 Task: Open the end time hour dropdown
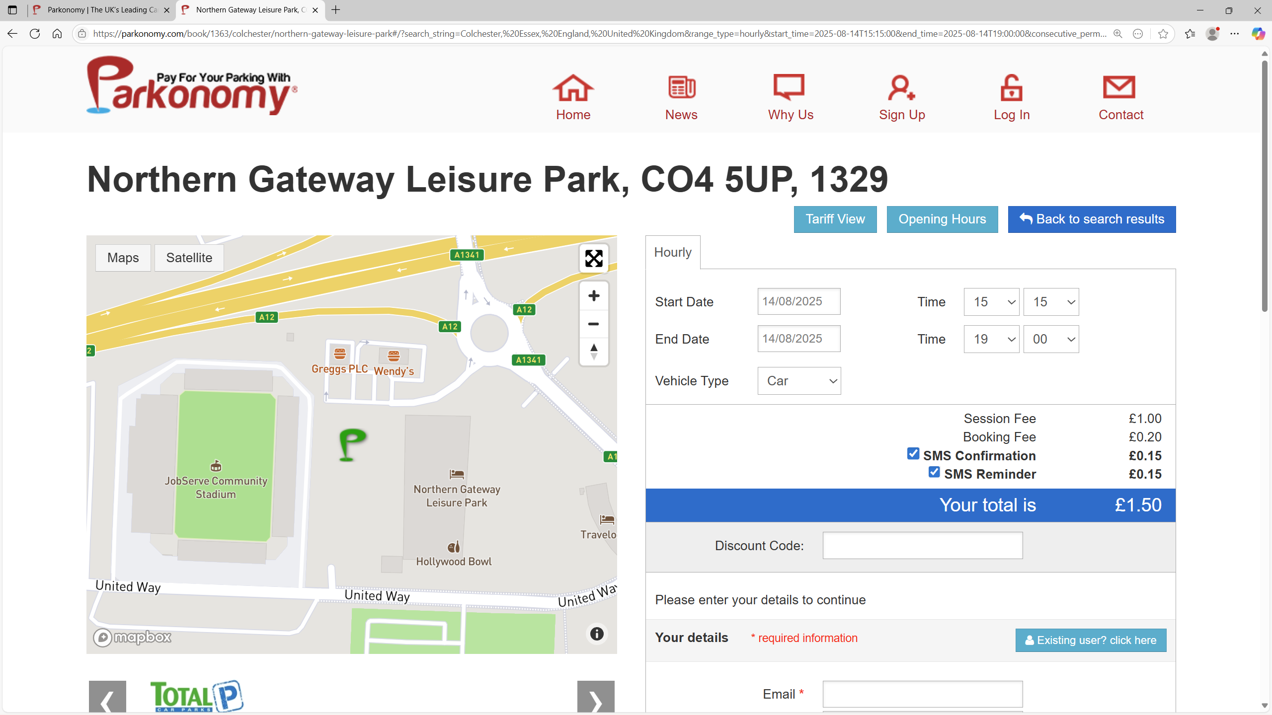(991, 339)
